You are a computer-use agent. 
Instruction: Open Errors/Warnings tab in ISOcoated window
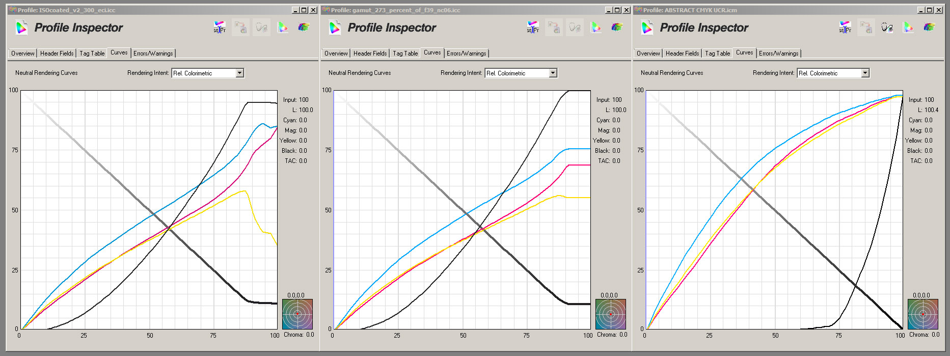point(153,53)
